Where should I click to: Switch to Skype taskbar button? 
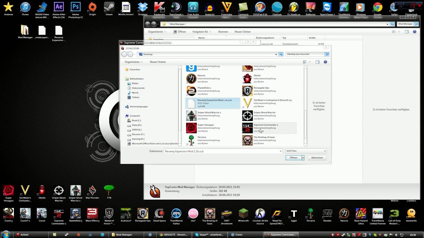pyautogui.click(x=210, y=234)
